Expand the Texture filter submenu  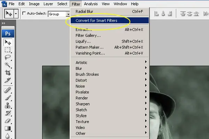(110, 122)
